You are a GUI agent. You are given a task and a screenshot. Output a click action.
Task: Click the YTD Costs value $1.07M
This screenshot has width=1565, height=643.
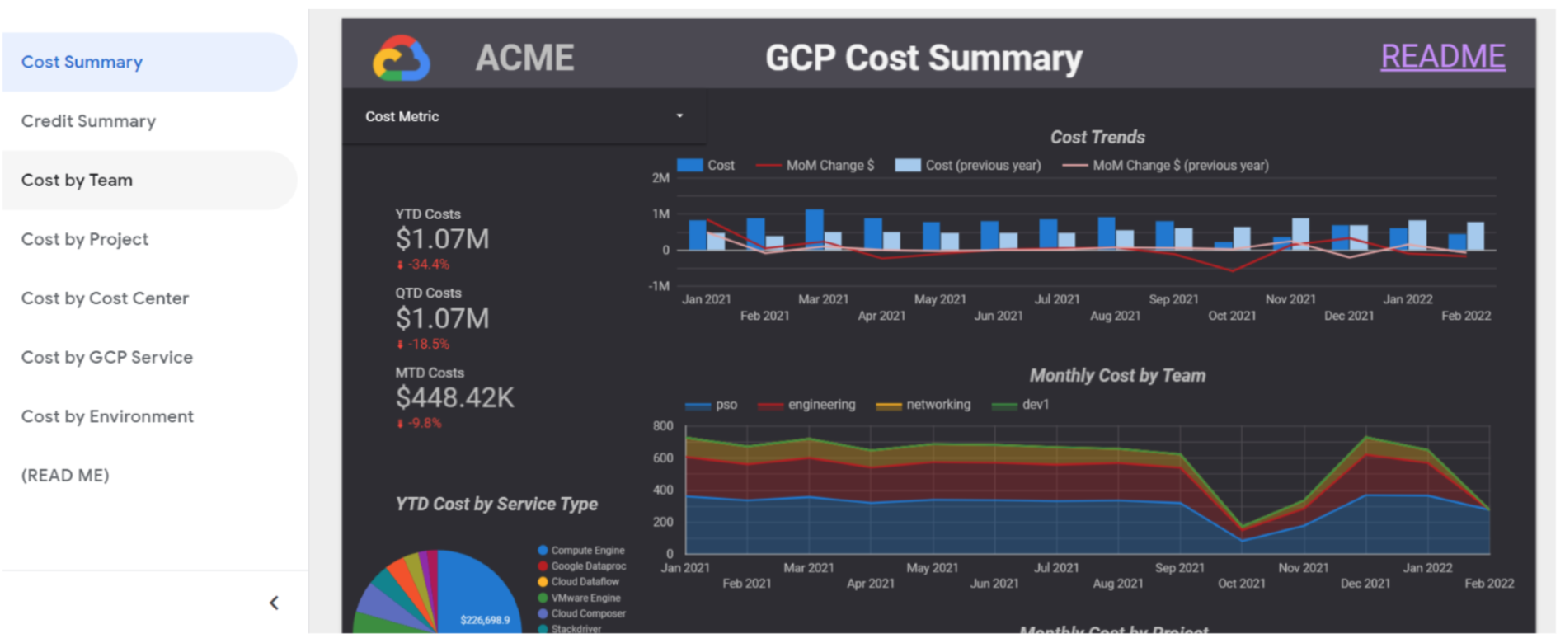pos(443,239)
